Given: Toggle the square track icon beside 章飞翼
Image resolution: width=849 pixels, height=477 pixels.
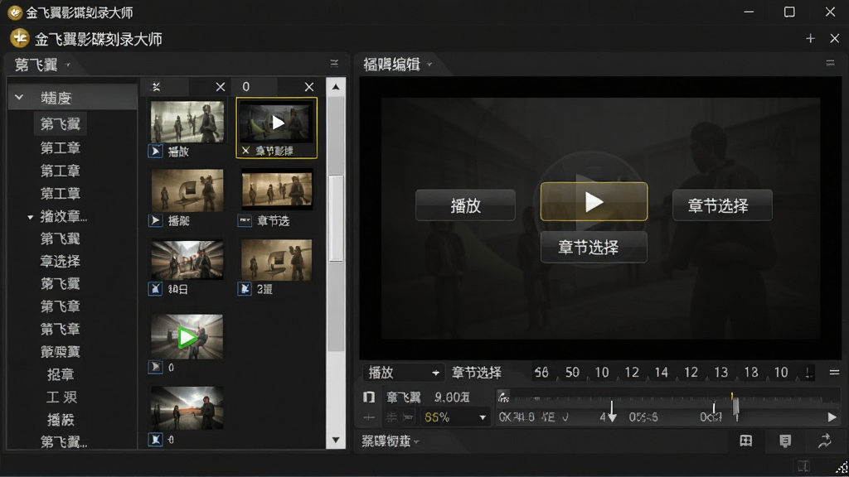Looking at the screenshot, I should click(x=369, y=397).
